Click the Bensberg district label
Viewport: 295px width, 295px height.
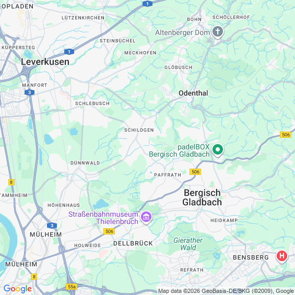click(251, 257)
